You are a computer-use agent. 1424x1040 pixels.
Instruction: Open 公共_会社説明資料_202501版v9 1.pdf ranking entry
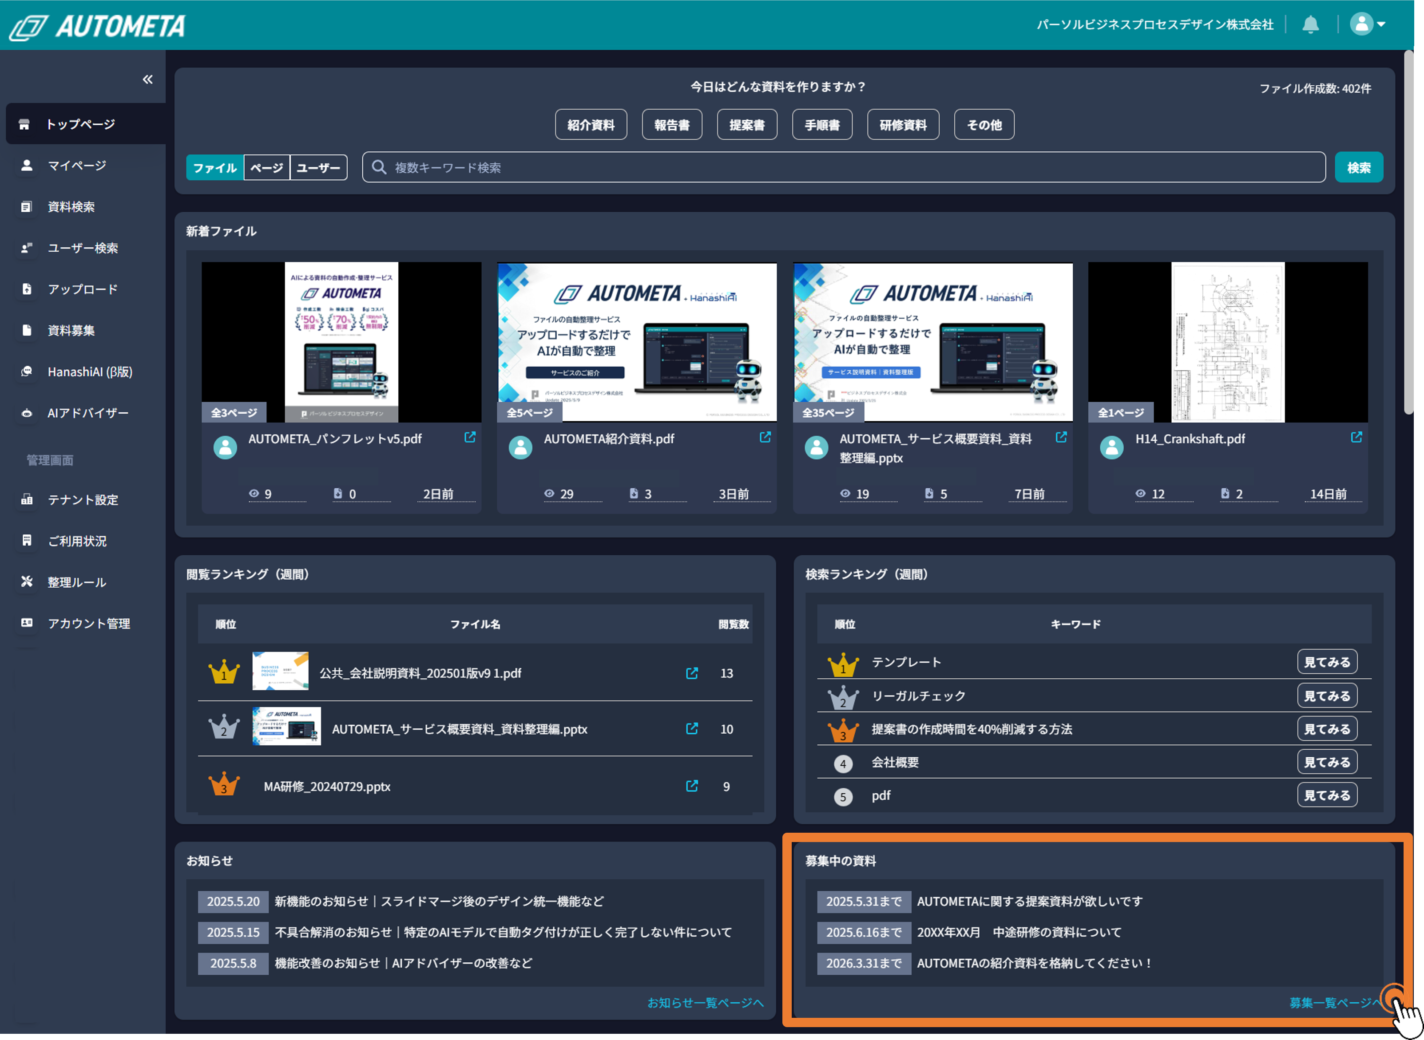click(x=420, y=674)
